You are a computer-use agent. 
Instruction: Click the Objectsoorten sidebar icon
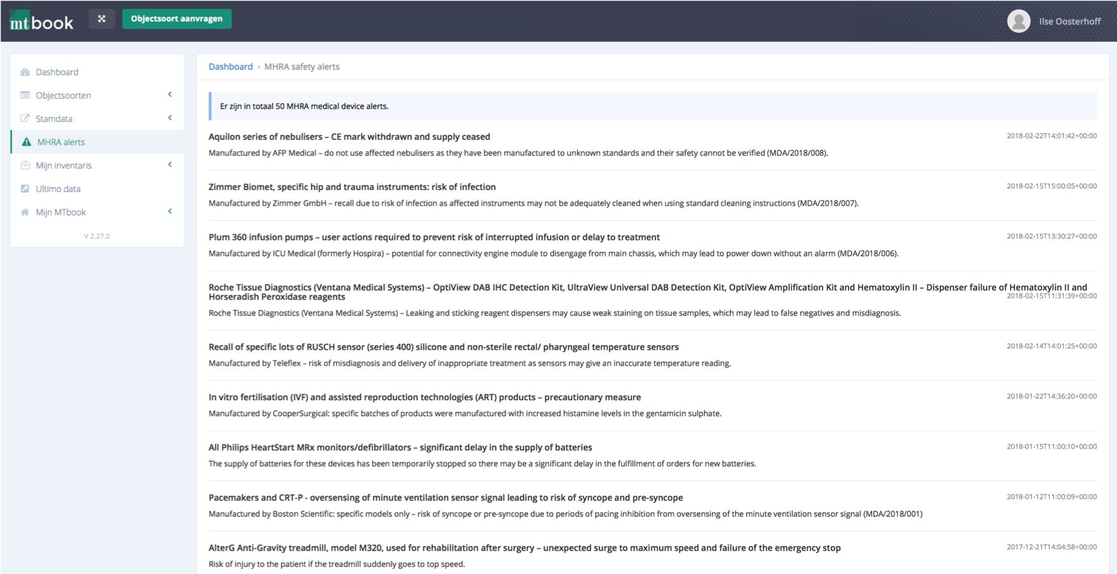tap(25, 95)
